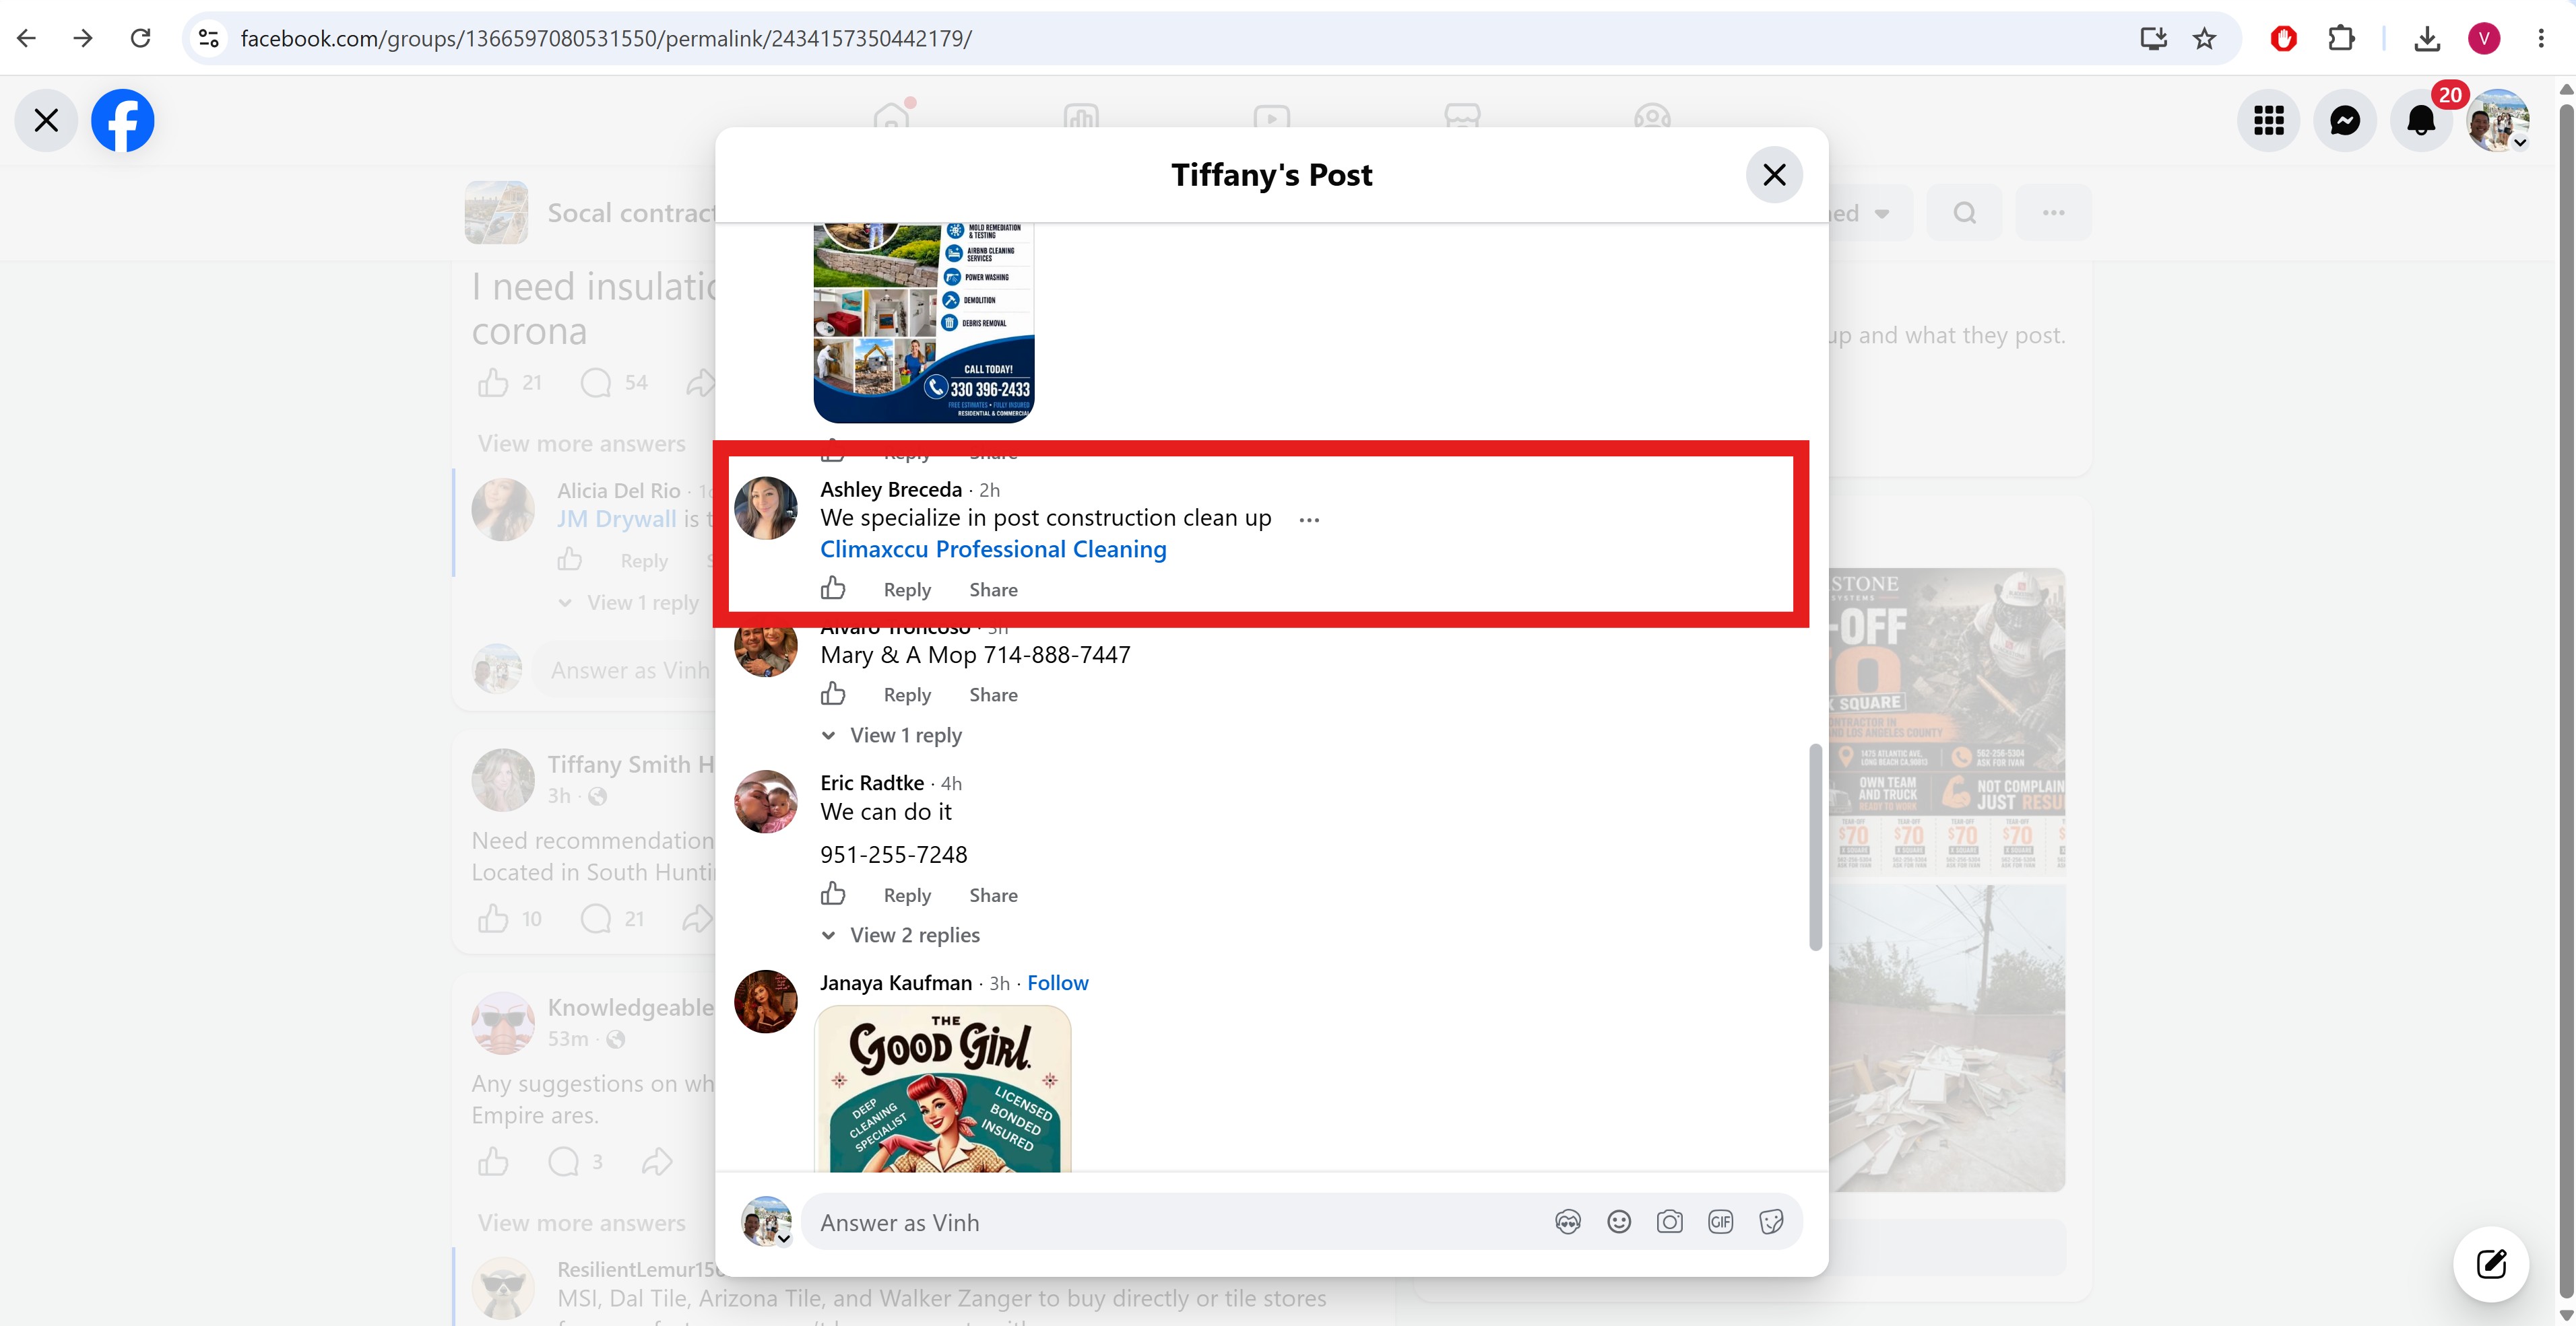
Task: Search the group with the magnifier icon
Action: [x=1964, y=213]
